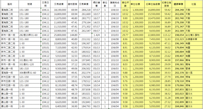Click the community cell 合康嘉年華
This screenshot has width=203, height=109.
(x=194, y=39)
